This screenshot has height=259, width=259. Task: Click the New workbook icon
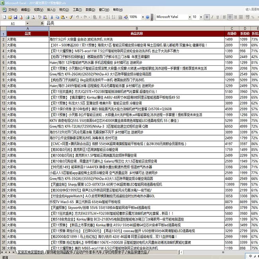pos(3,17)
